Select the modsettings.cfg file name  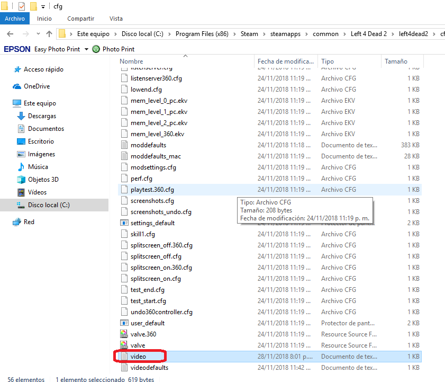[x=153, y=167]
